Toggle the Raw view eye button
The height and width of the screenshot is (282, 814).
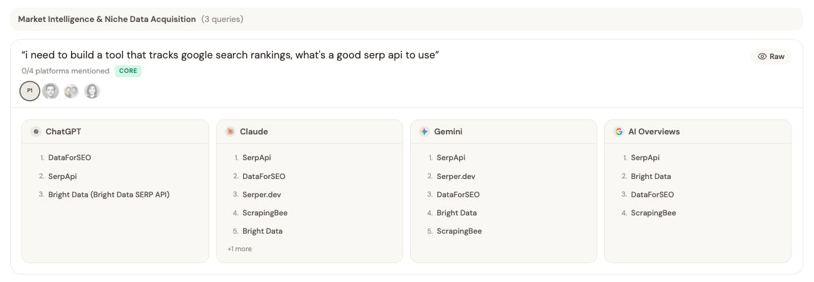point(771,57)
